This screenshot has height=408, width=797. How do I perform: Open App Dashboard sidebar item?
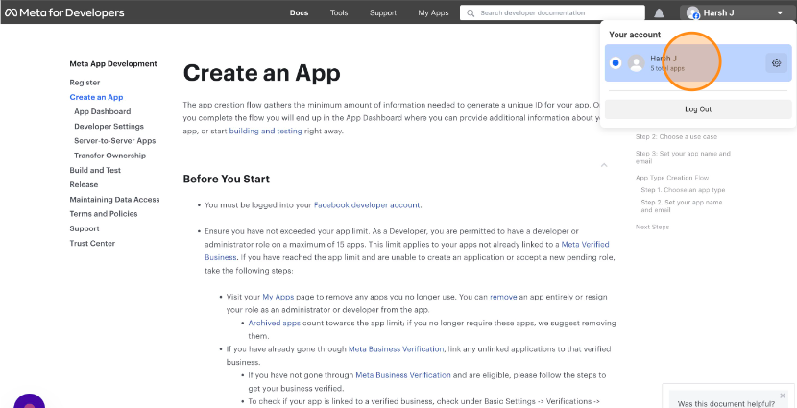point(102,111)
